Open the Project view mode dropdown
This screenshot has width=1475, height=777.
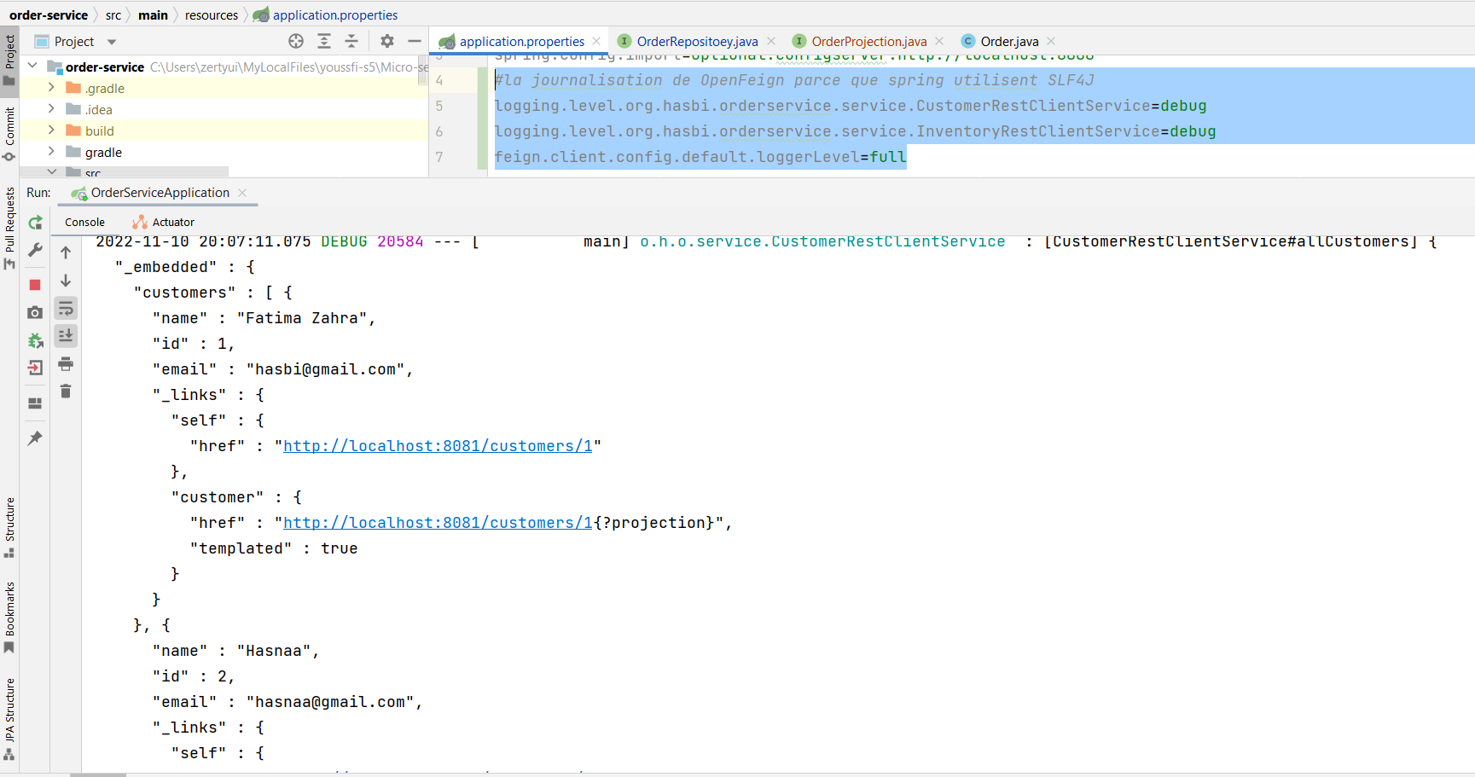pos(111,41)
